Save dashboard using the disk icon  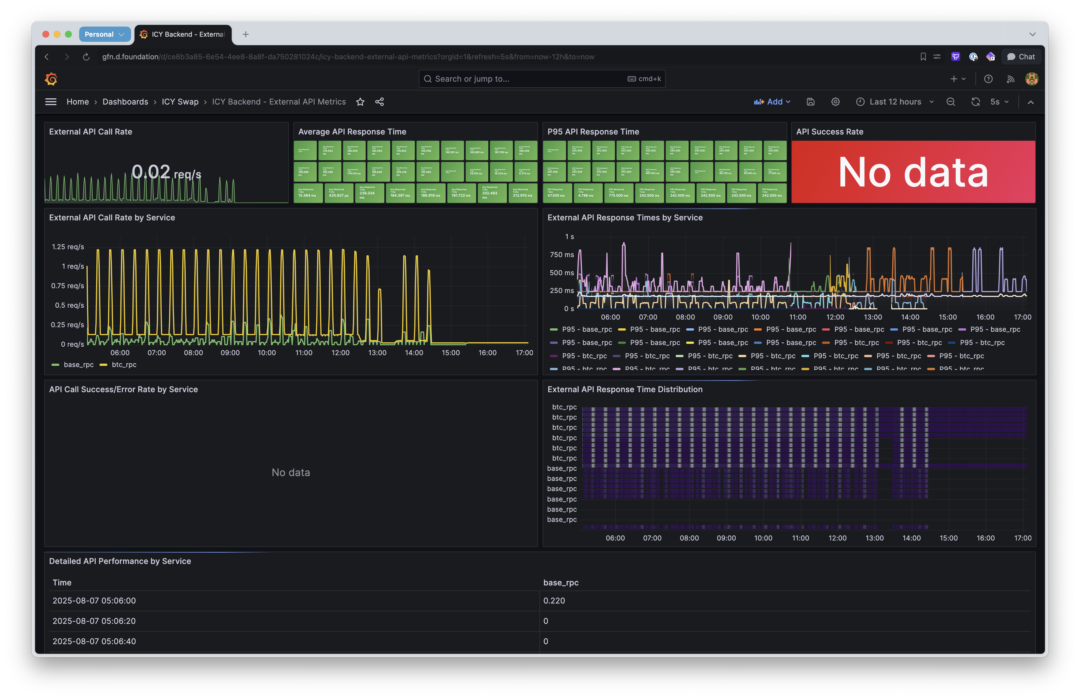(x=810, y=102)
